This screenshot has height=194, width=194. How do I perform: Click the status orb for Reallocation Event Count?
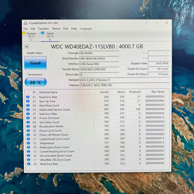28,147
